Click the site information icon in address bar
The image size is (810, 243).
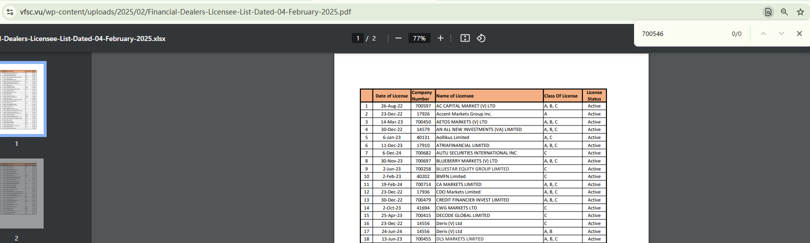pyautogui.click(x=10, y=12)
